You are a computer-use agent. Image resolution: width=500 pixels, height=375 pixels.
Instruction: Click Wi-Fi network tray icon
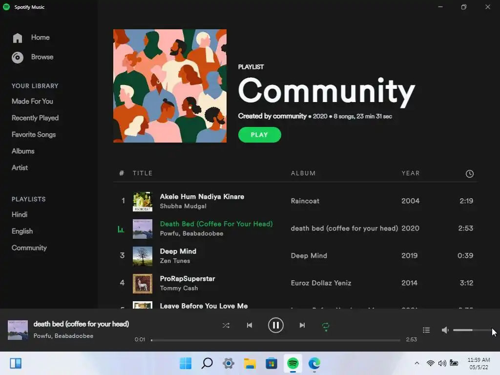pos(431,363)
